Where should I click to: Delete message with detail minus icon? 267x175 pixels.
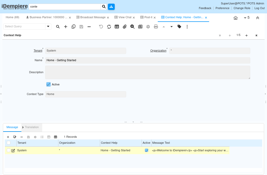22,137
